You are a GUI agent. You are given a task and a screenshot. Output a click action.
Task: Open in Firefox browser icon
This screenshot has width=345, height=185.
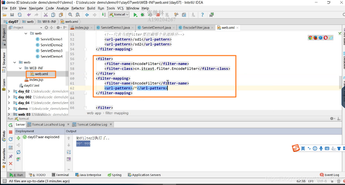coord(315,38)
